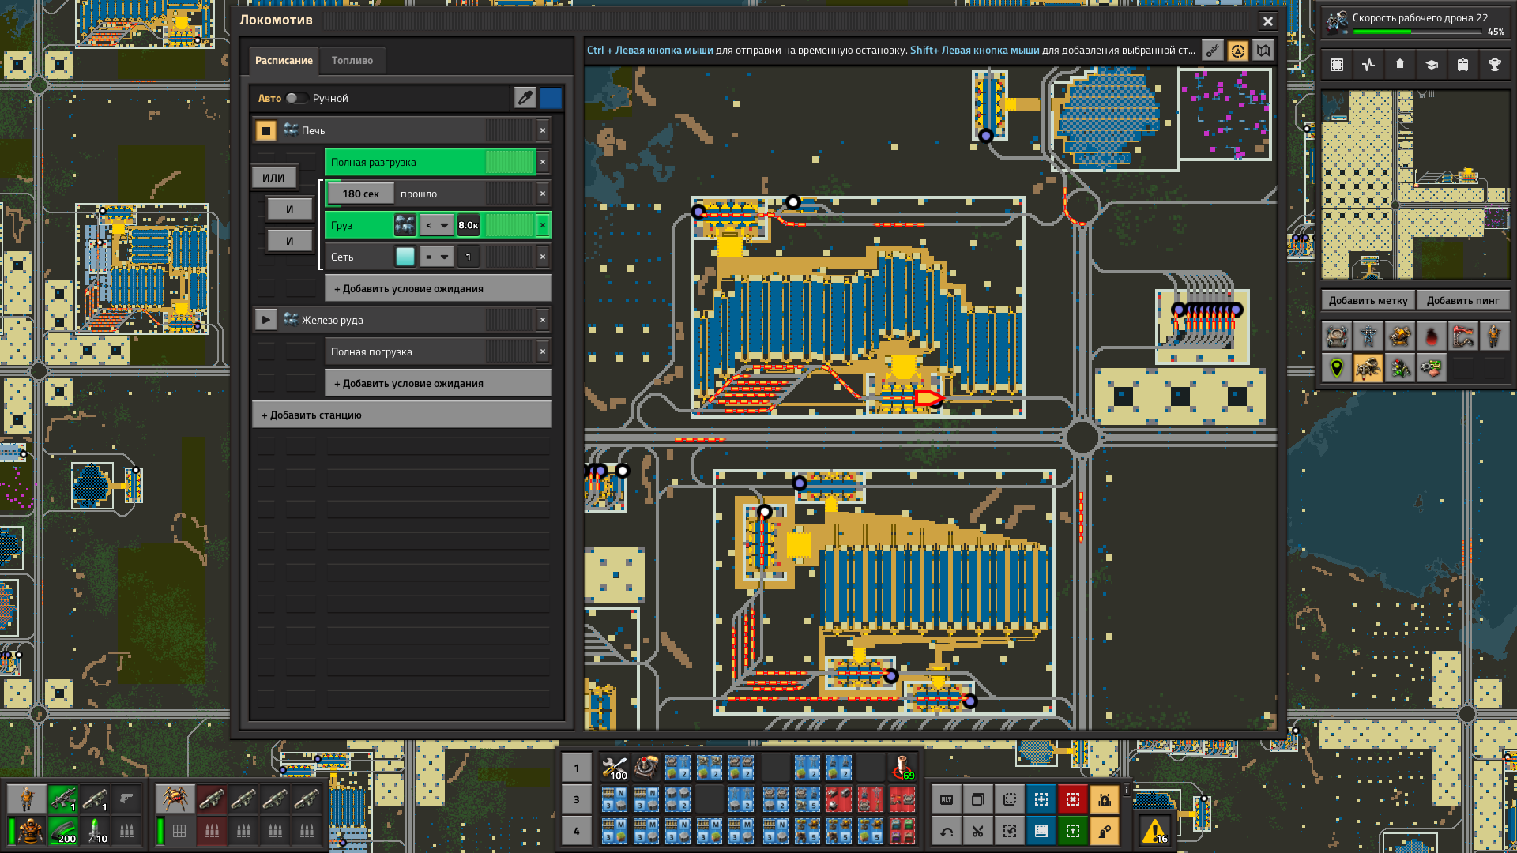Image resolution: width=1517 pixels, height=853 pixels.
Task: Open the blueprint library shortcut
Action: [x=1337, y=65]
